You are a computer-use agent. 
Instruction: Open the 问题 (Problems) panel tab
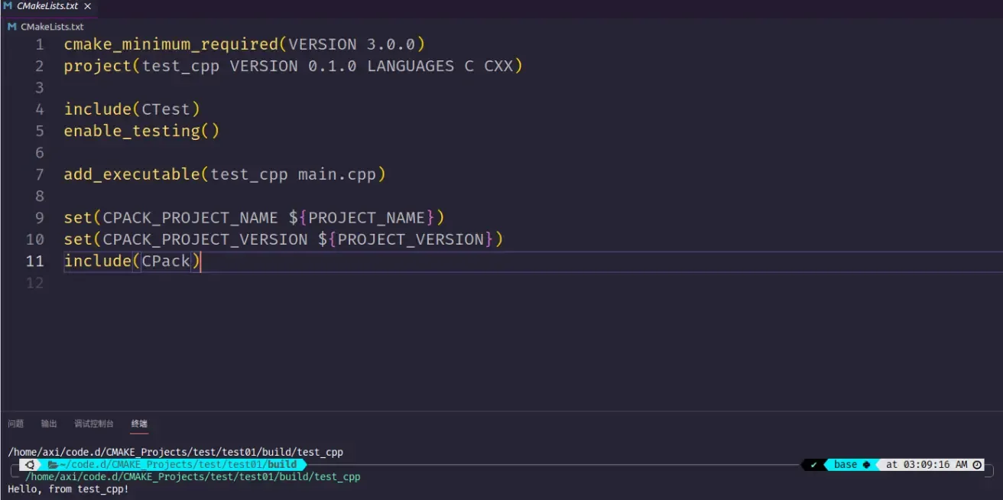pos(16,424)
